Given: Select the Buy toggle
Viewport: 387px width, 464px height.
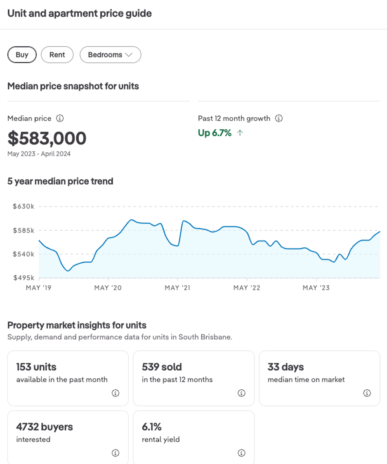Looking at the screenshot, I should [x=22, y=55].
